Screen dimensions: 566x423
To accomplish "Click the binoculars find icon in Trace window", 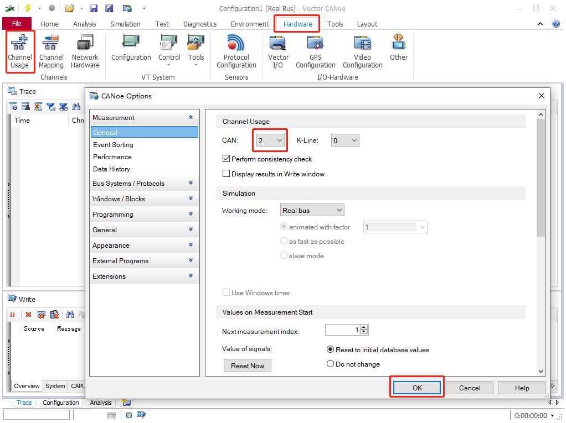I will 76,106.
